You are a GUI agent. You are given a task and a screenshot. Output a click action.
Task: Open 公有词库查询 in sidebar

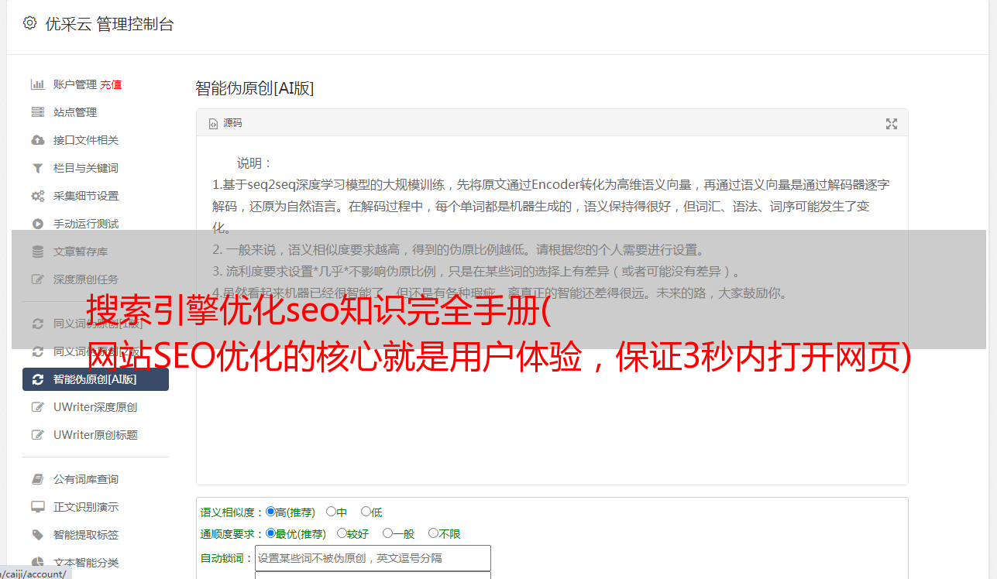coord(86,479)
